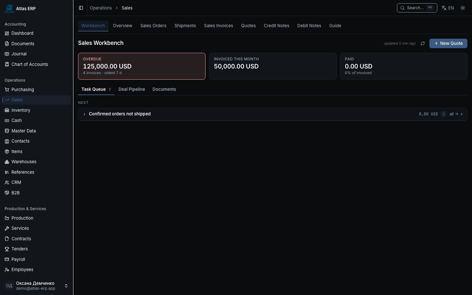Click the CRM people icon
472x295 pixels.
pyautogui.click(x=7, y=183)
